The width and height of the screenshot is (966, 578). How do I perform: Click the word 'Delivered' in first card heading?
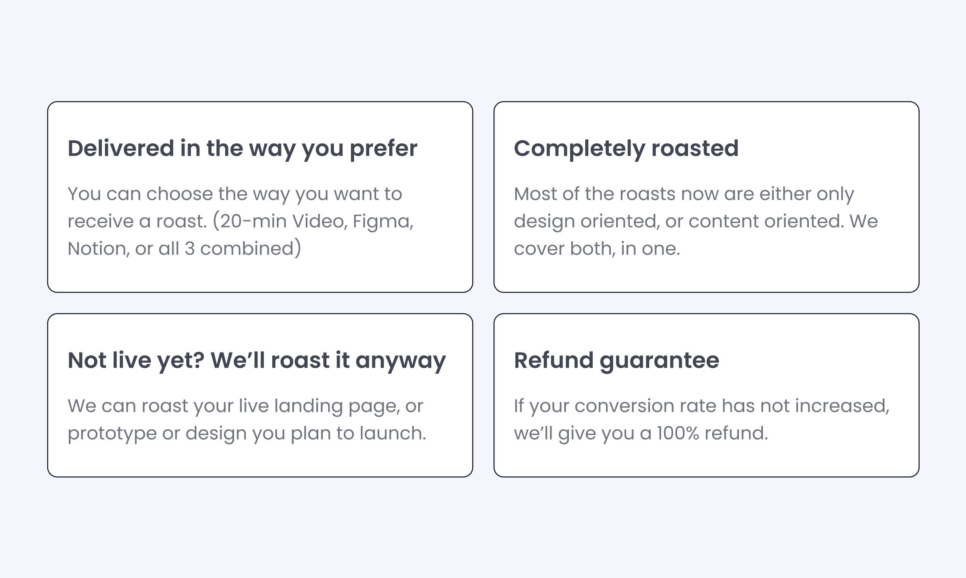[x=121, y=148]
